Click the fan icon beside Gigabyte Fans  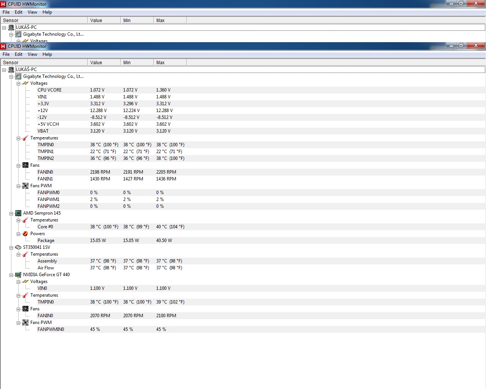(25, 165)
